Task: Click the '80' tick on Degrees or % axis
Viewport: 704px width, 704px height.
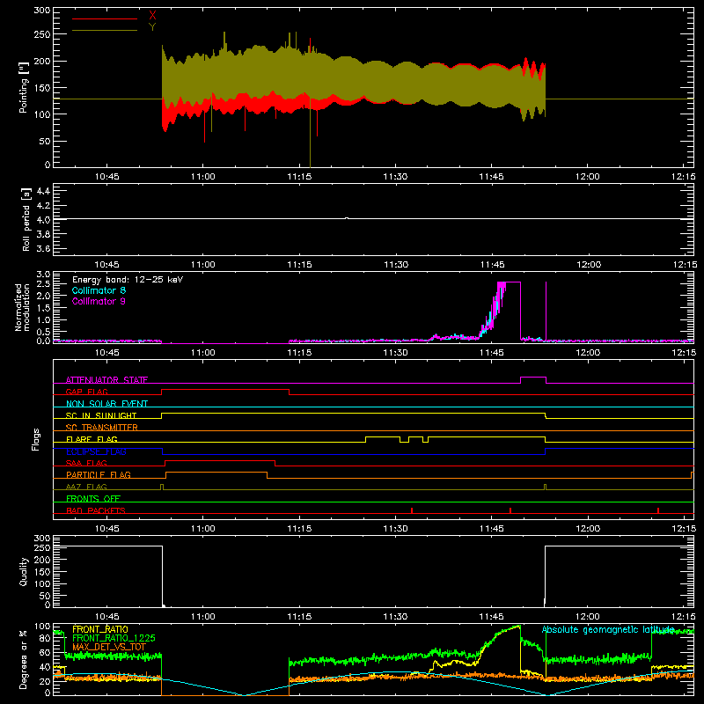Action: click(x=45, y=638)
